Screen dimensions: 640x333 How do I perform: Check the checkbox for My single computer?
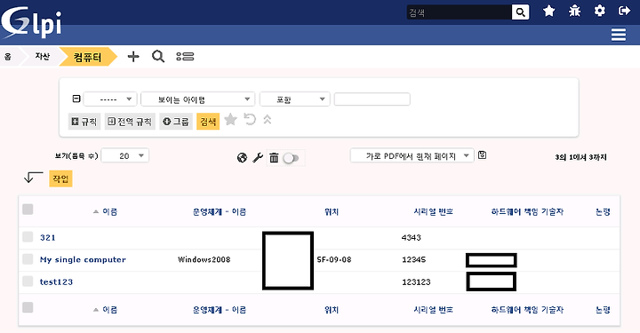[x=28, y=259]
